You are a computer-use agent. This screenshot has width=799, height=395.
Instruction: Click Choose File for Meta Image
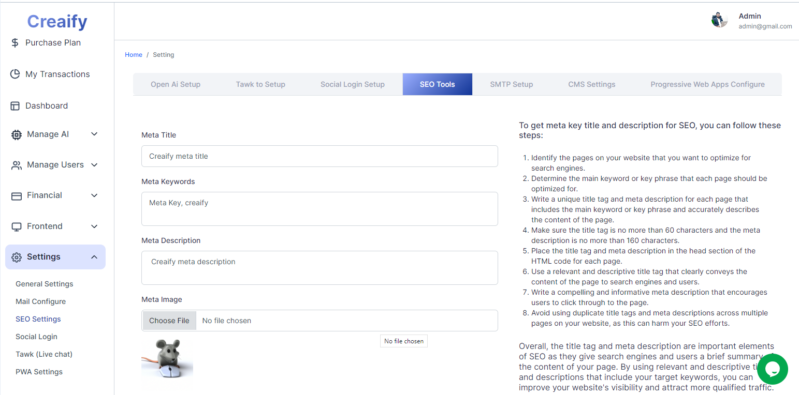(169, 321)
